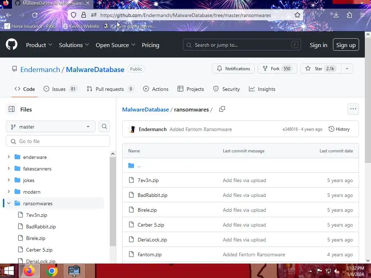Expand the modern folder
Screen dimensions: 371x278
tap(9, 191)
